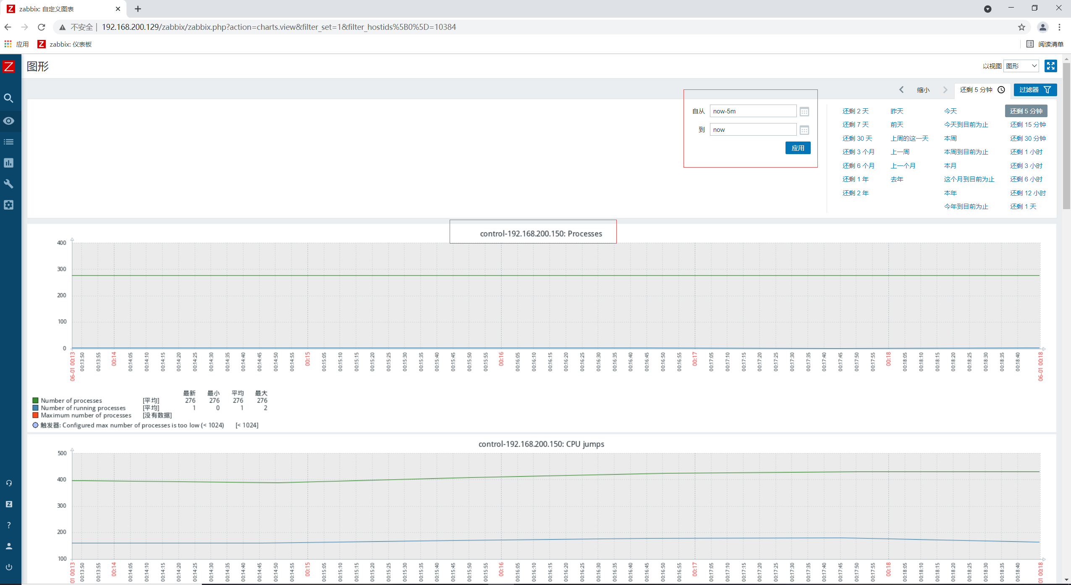This screenshot has width=1071, height=585.
Task: Open Configuration wrench icon in sidebar
Action: click(8, 184)
